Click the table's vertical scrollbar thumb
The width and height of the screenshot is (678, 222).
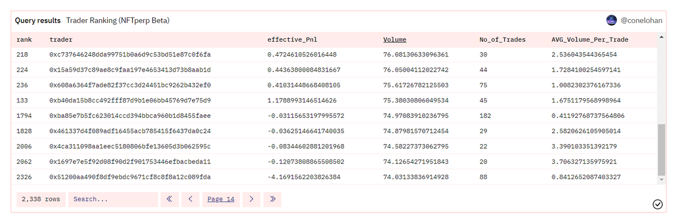pyautogui.click(x=661, y=150)
